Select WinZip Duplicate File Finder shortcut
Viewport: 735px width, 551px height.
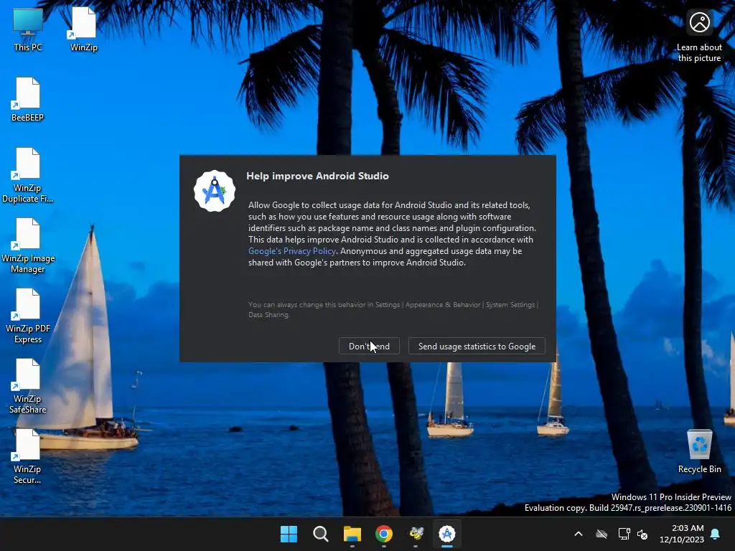(x=28, y=176)
